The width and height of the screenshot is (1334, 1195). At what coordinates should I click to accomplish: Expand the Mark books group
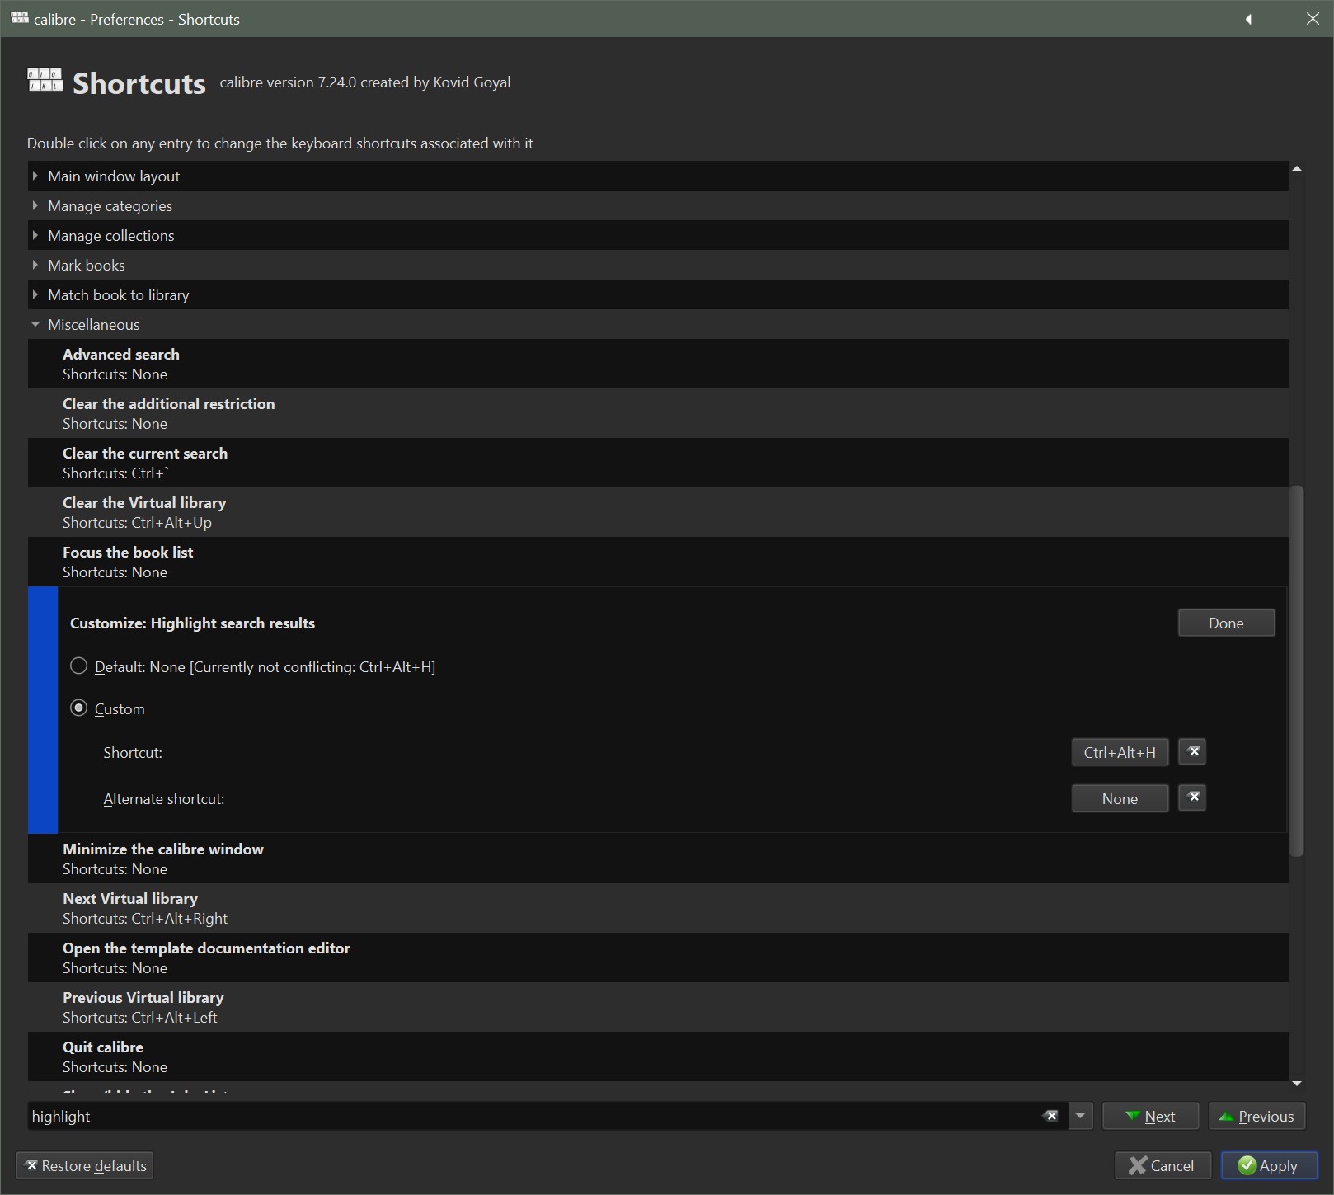pos(35,265)
